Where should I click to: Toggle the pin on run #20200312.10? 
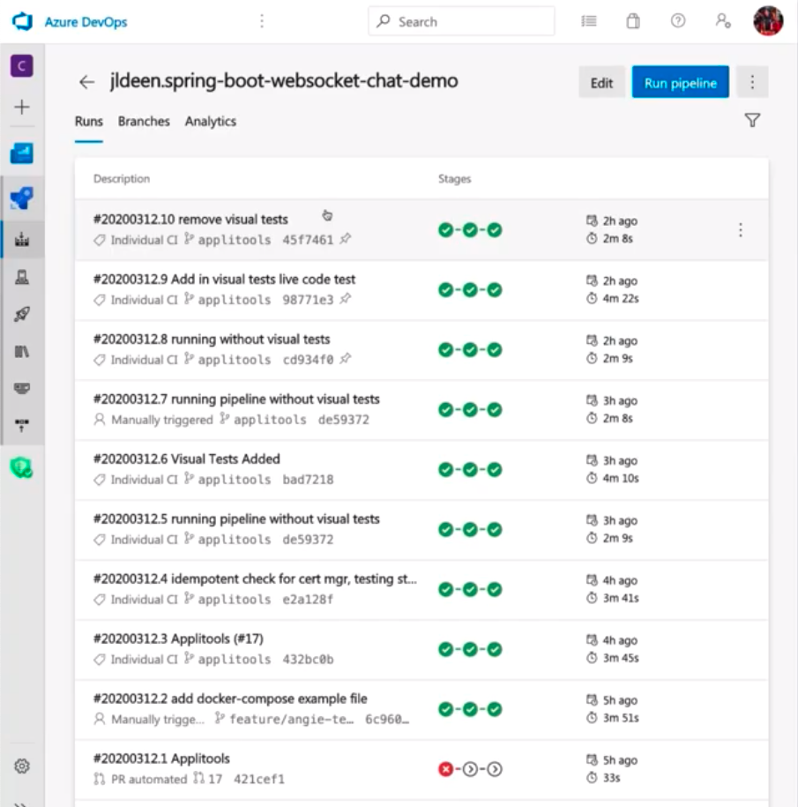pyautogui.click(x=346, y=239)
